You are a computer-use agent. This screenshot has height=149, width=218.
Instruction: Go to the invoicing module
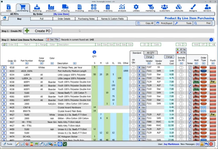point(79,7)
